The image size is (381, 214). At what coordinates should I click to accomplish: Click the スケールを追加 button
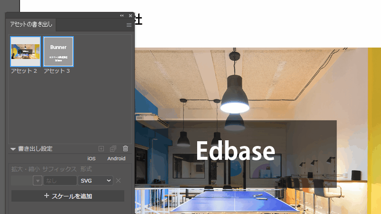coord(68,196)
